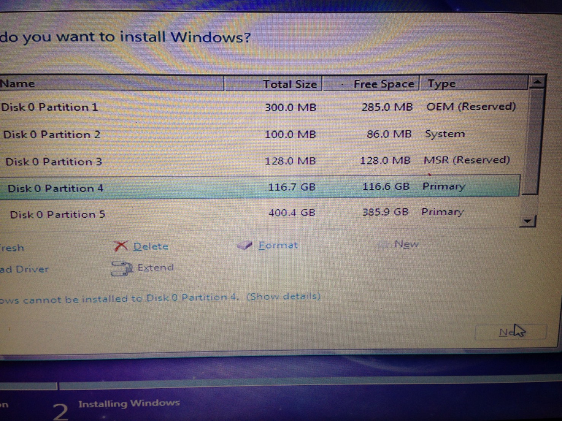This screenshot has height=421, width=562.
Task: Sort by the Name column header
Action: point(112,84)
